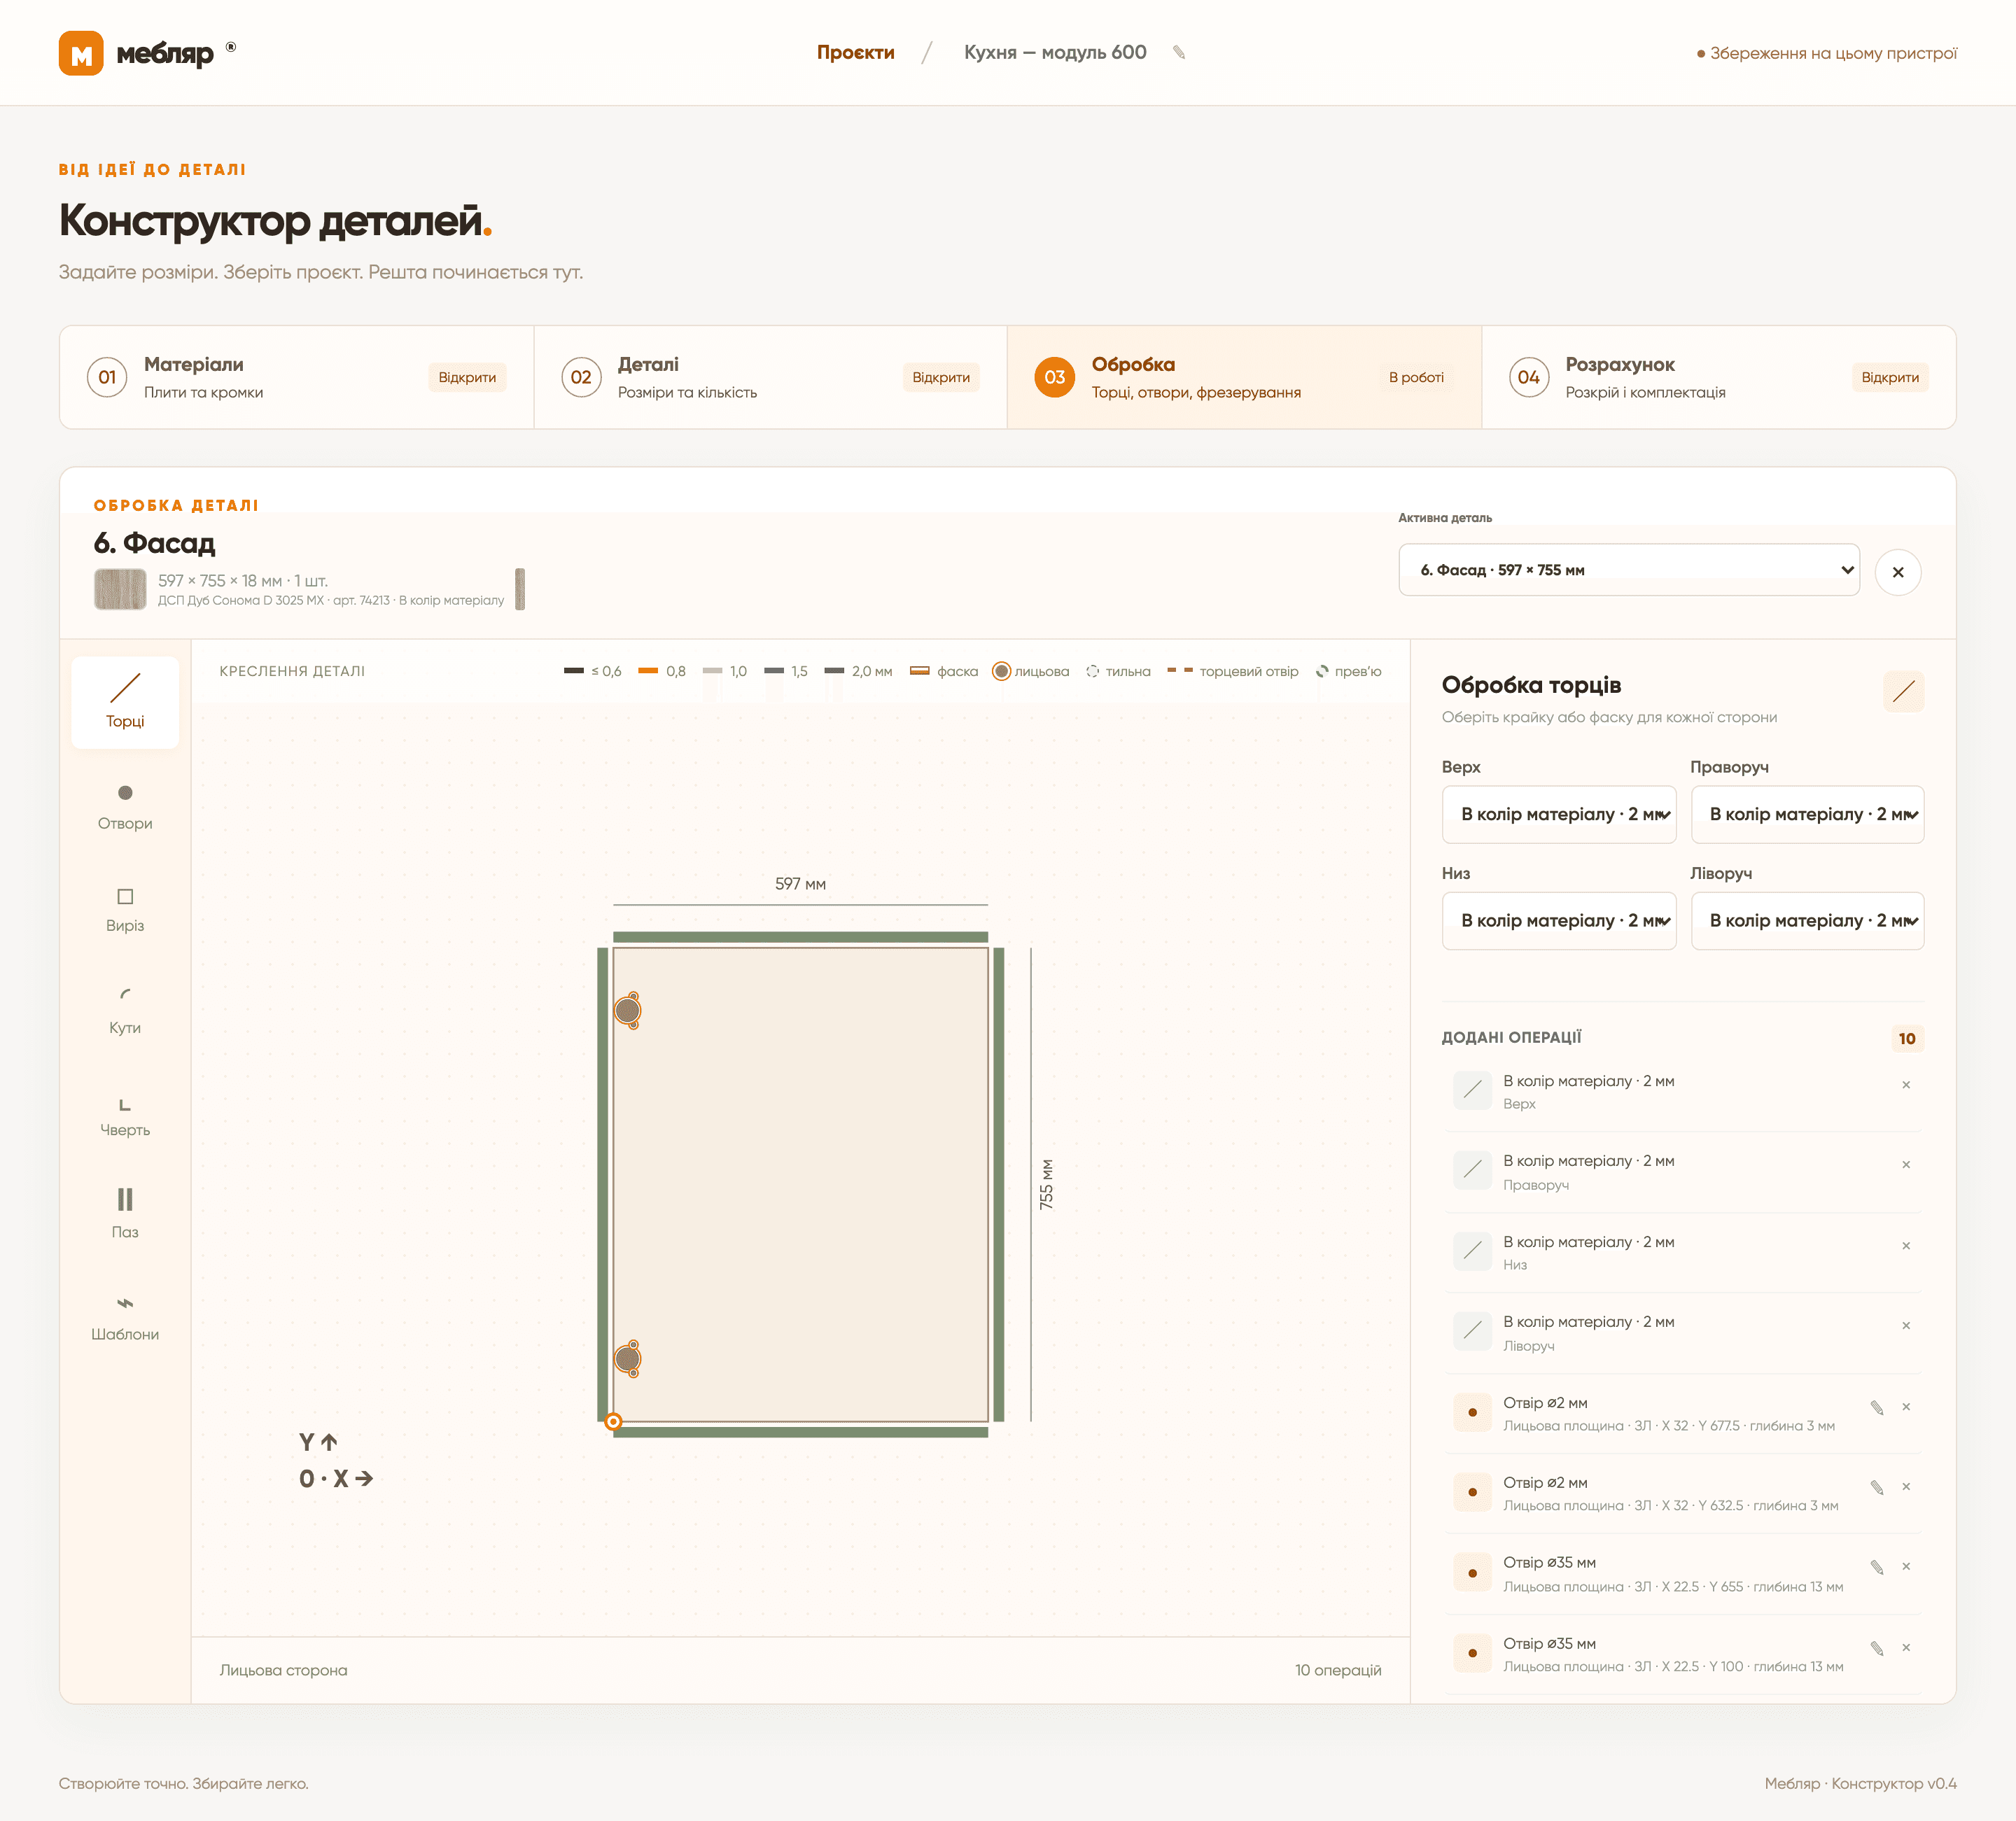Open the Праворуч edge dropdown
The height and width of the screenshot is (1821, 2016).
tap(1807, 814)
